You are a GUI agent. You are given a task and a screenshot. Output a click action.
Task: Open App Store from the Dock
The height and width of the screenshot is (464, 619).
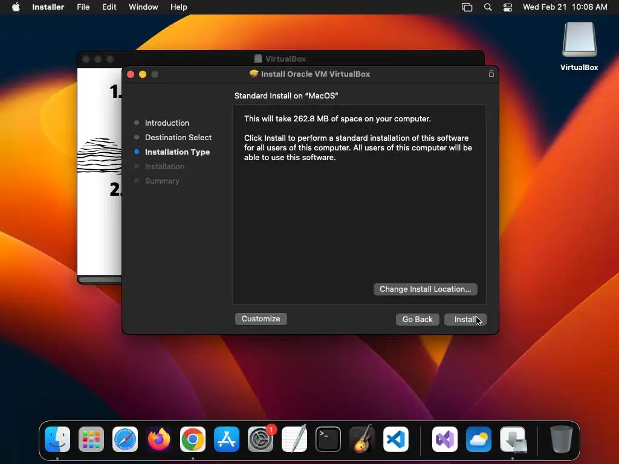coord(227,439)
